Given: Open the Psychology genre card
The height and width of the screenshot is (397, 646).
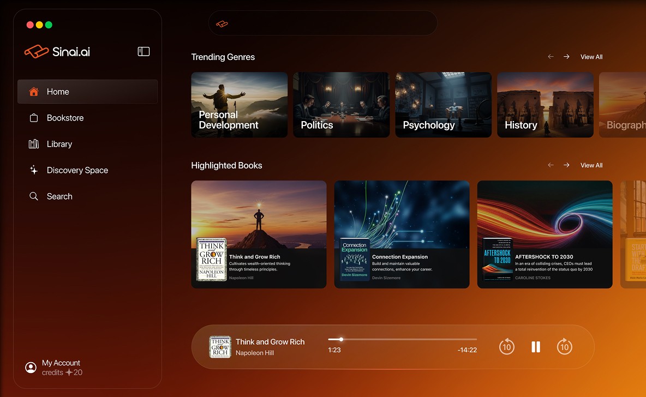Looking at the screenshot, I should [443, 105].
